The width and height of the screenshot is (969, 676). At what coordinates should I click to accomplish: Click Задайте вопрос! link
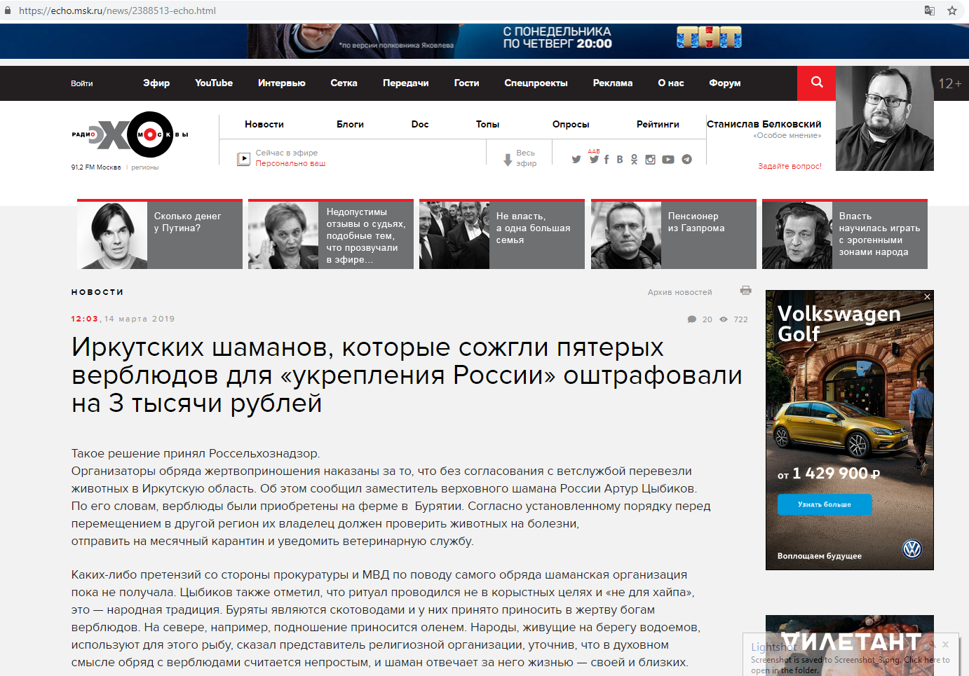(x=790, y=166)
